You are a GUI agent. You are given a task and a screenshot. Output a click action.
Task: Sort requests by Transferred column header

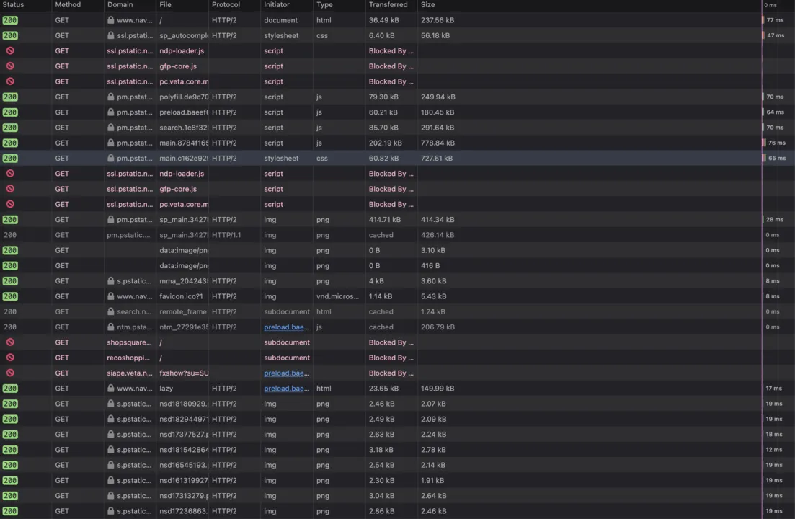(x=388, y=5)
